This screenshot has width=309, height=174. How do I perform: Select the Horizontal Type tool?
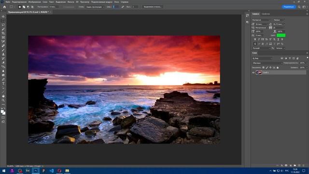(x=3, y=84)
